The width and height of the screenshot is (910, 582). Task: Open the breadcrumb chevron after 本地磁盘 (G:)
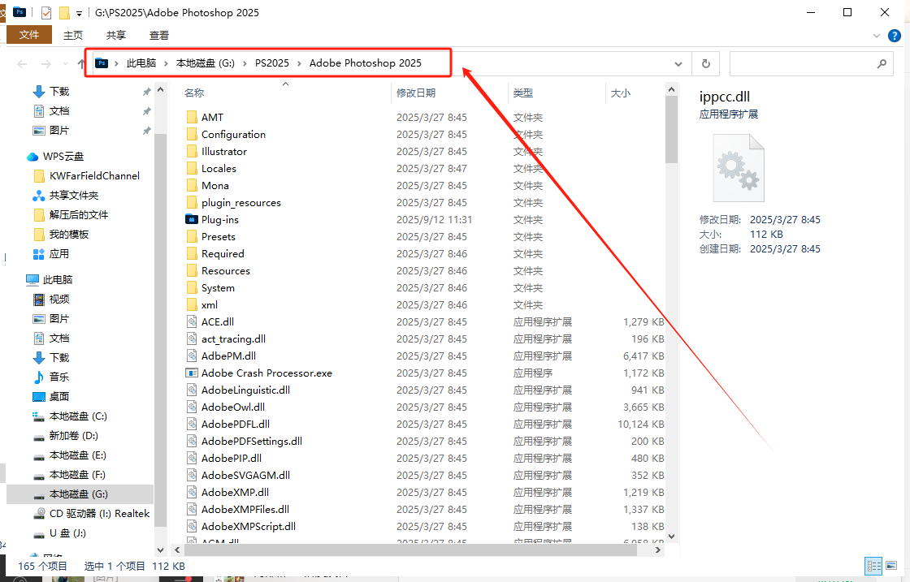[x=245, y=63]
